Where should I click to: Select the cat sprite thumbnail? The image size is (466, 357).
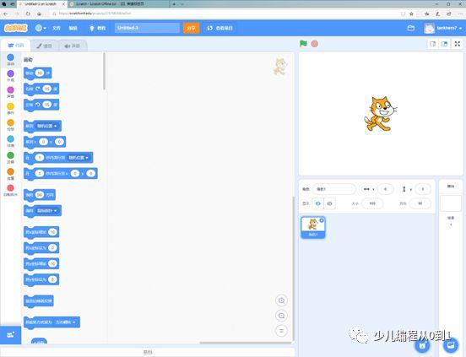click(313, 228)
